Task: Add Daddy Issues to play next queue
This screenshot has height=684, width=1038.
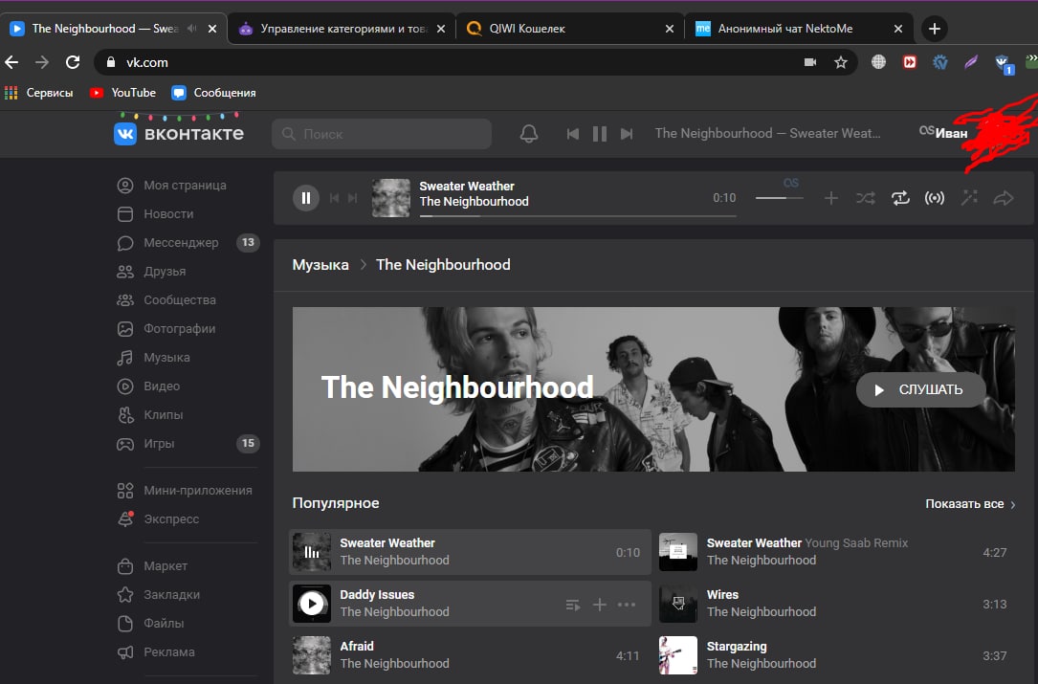Action: point(573,605)
